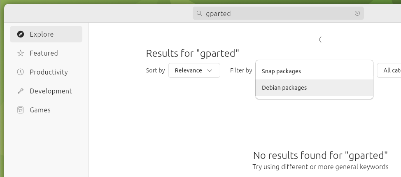Open the All categories dropdown
The height and width of the screenshot is (177, 401).
389,70
